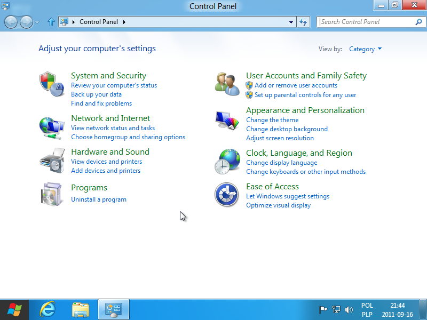The height and width of the screenshot is (320, 427).
Task: Open Network and Internet category
Action: coord(110,118)
